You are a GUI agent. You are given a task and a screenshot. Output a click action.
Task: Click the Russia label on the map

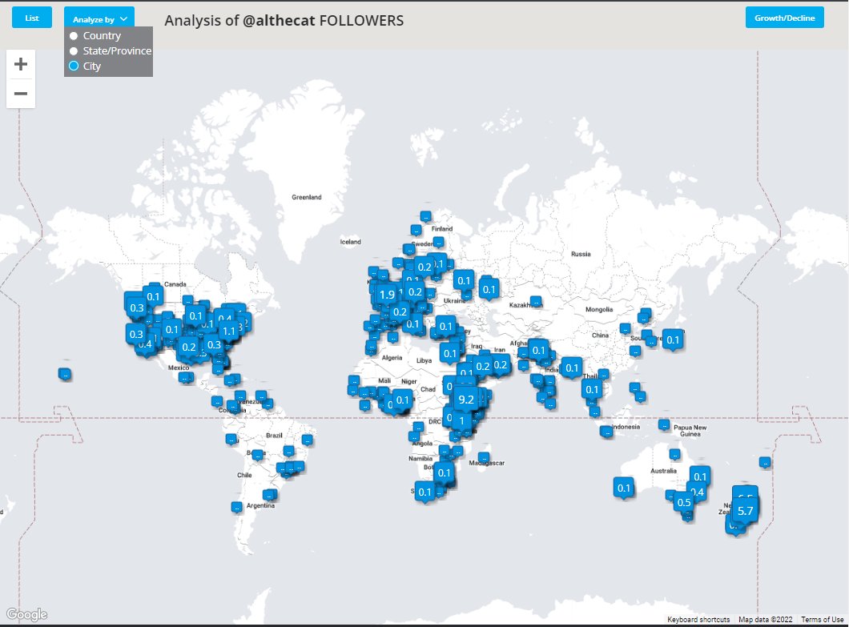[x=581, y=254]
